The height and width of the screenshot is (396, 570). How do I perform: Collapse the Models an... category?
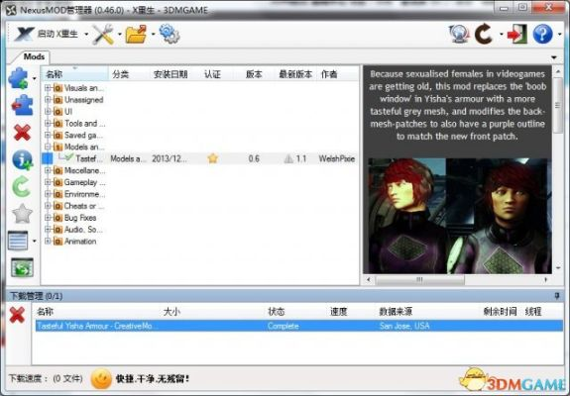click(48, 147)
